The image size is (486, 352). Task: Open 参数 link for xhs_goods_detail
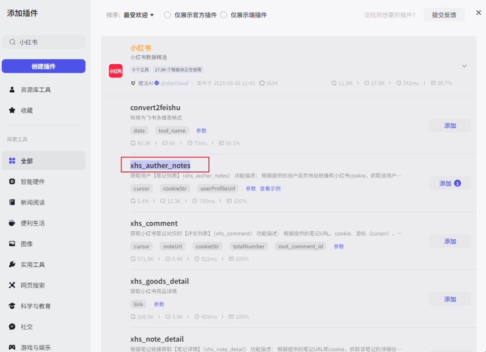pos(159,304)
